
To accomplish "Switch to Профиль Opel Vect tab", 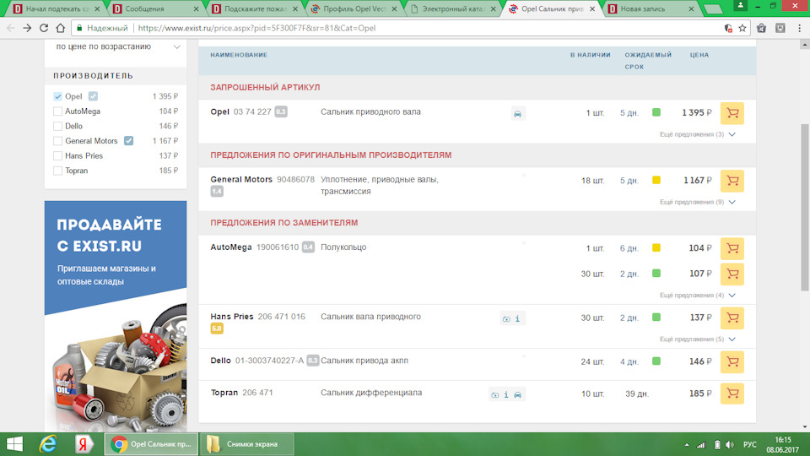I will pos(354,8).
